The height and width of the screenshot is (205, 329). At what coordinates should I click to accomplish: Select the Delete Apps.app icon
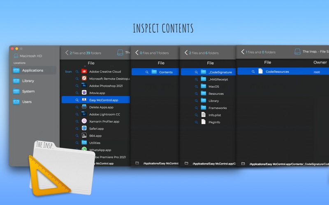tap(84, 107)
